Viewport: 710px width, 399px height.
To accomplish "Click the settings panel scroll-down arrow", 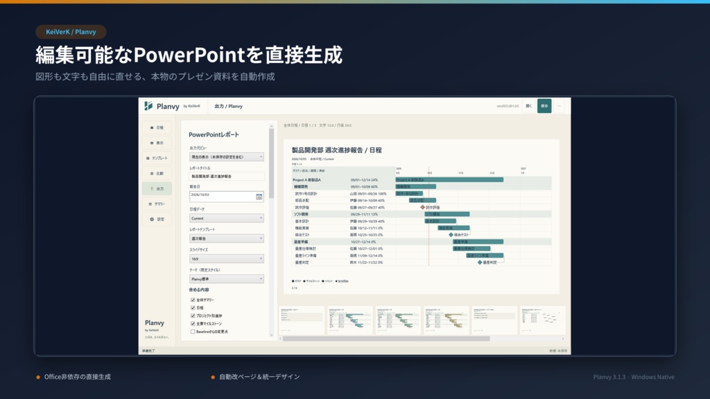I will pyautogui.click(x=272, y=335).
